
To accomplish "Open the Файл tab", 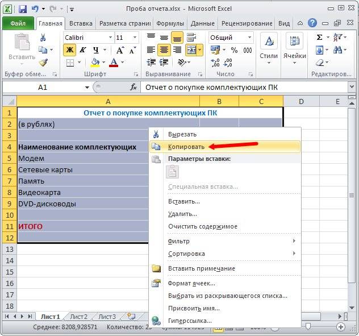I will (18, 23).
